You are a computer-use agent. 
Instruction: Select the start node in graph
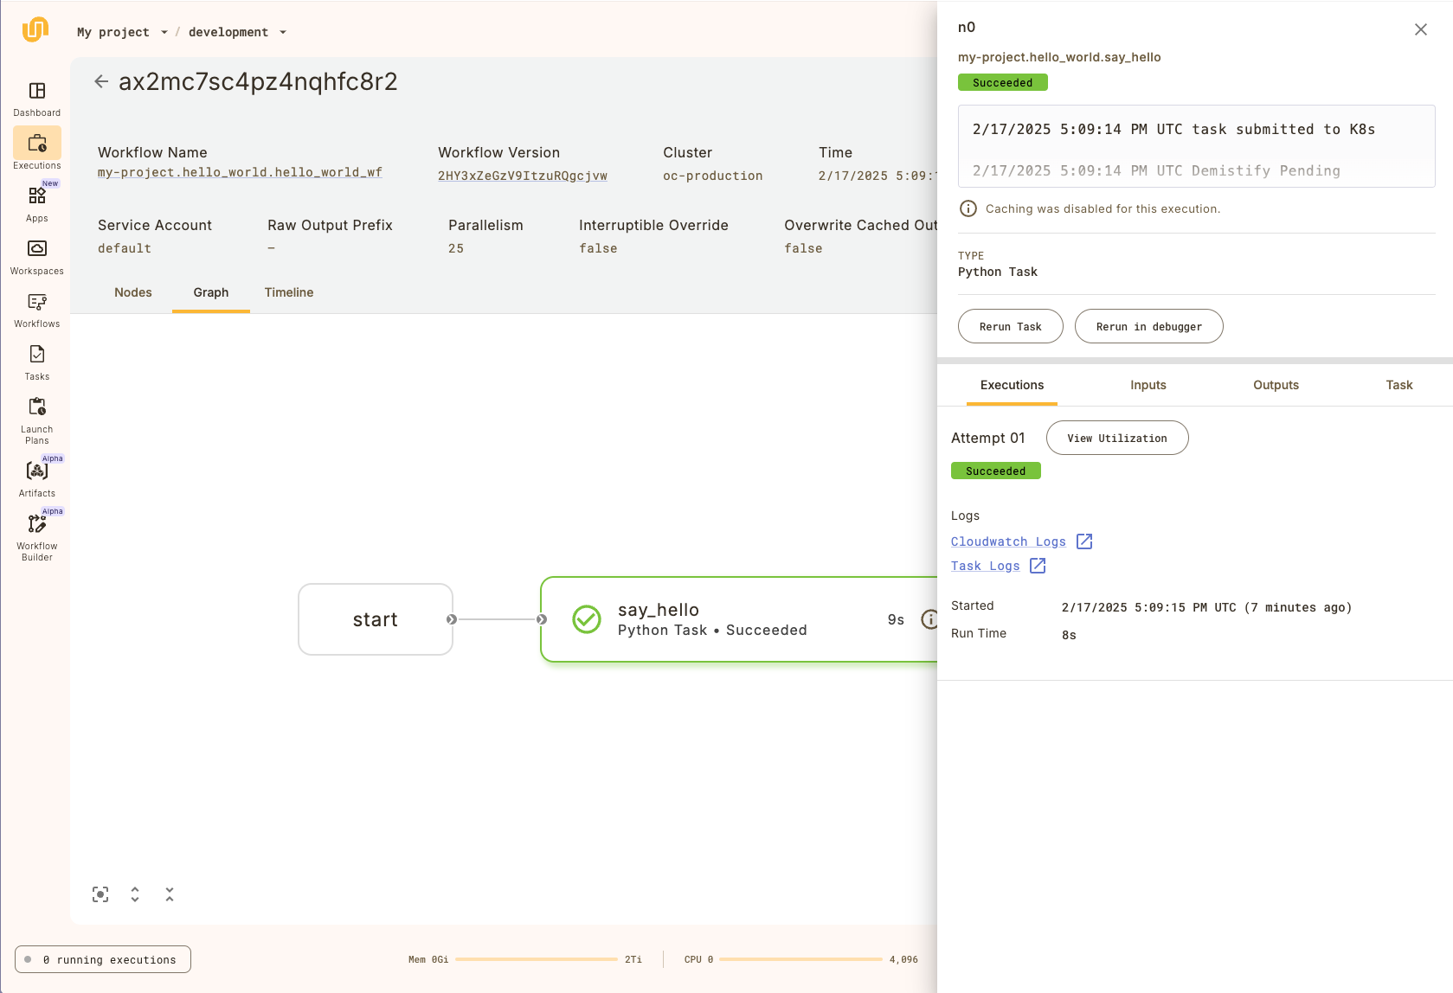(x=376, y=619)
